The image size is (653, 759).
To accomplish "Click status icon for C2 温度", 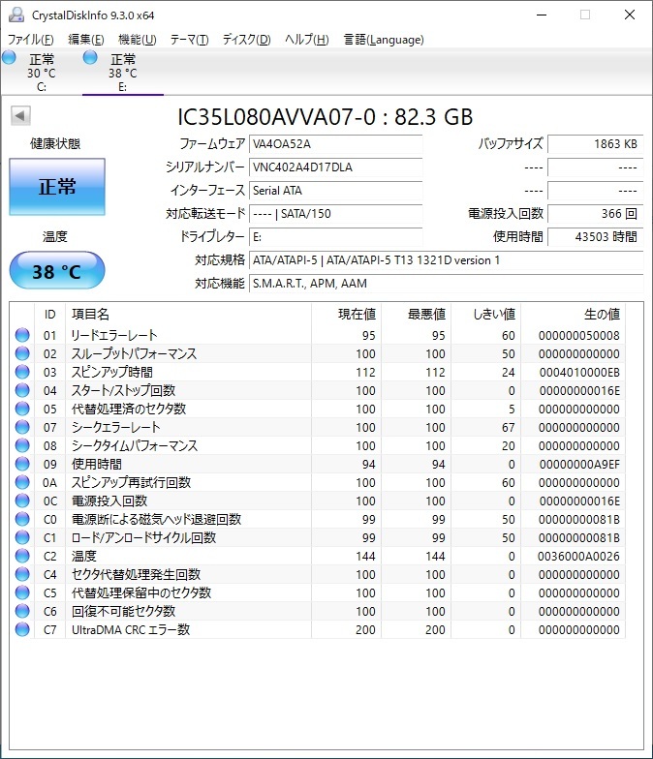I will 22,556.
